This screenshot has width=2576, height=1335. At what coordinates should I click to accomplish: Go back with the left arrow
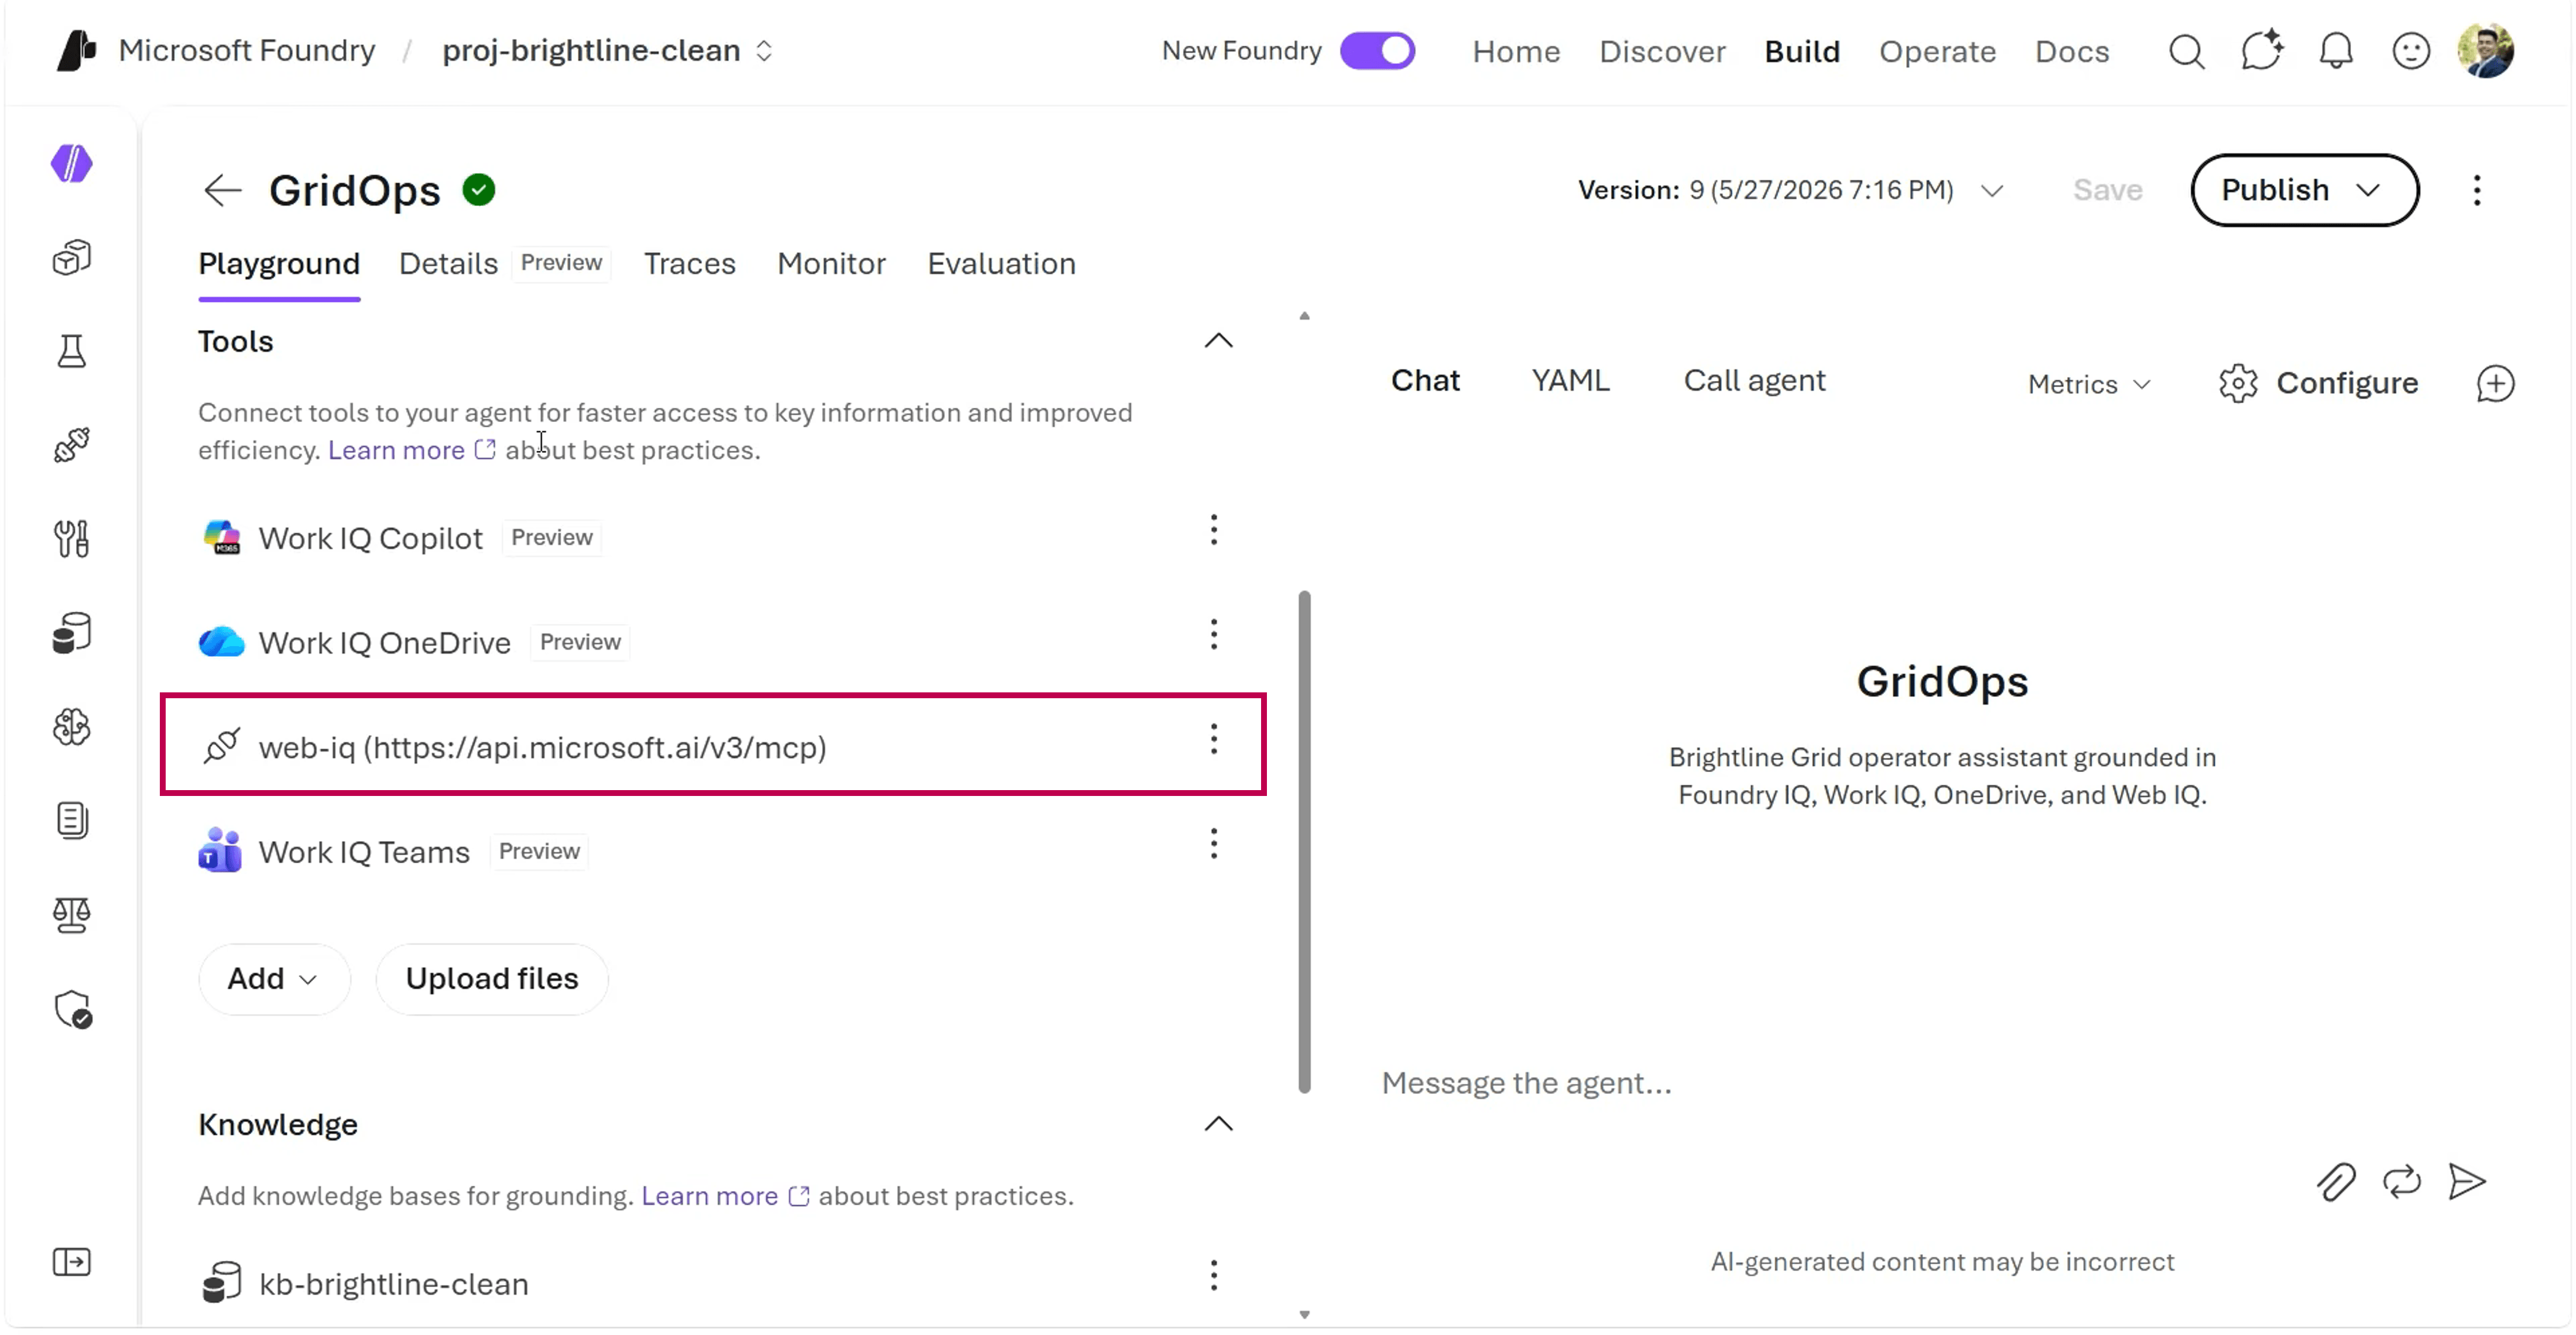click(x=222, y=190)
